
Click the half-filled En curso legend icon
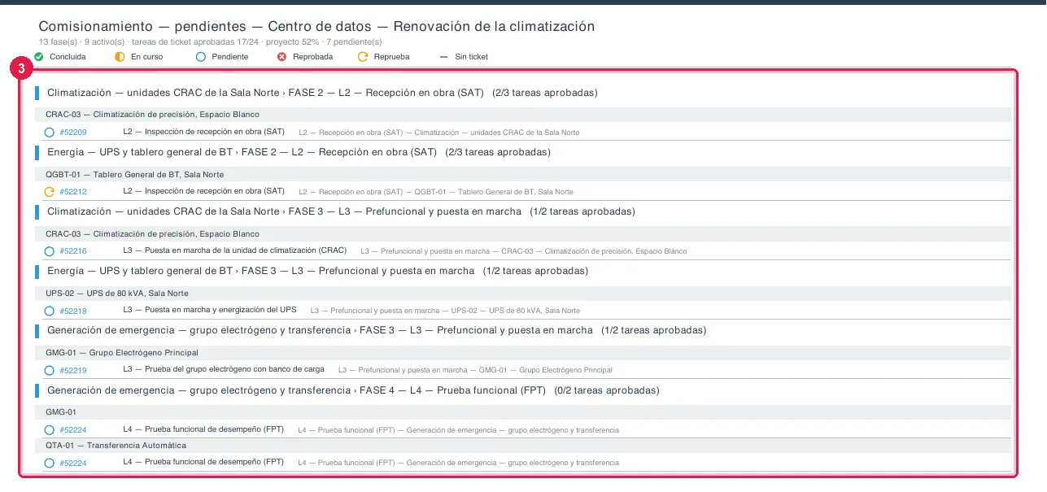tap(120, 57)
